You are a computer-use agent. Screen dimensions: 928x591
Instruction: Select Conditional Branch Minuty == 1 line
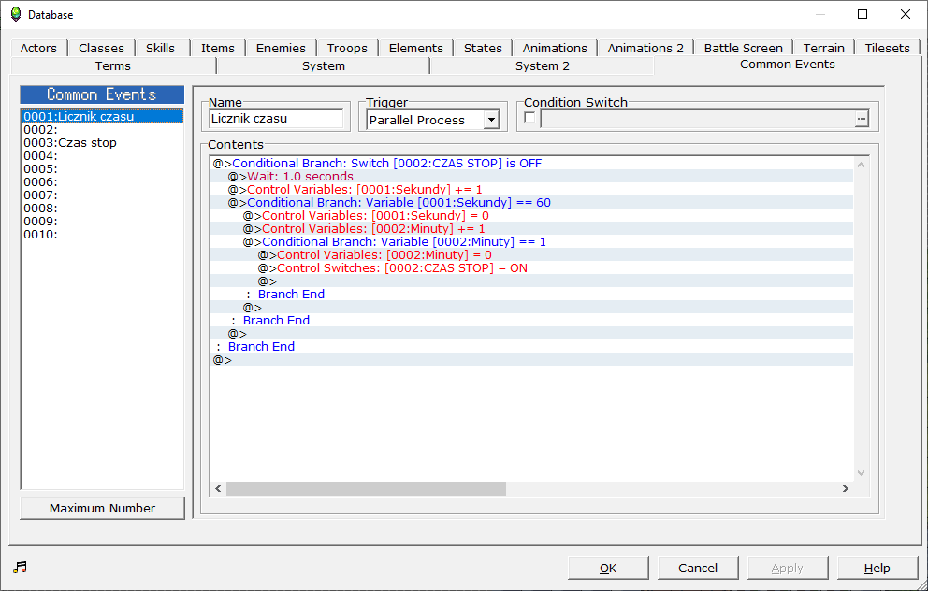(532, 241)
